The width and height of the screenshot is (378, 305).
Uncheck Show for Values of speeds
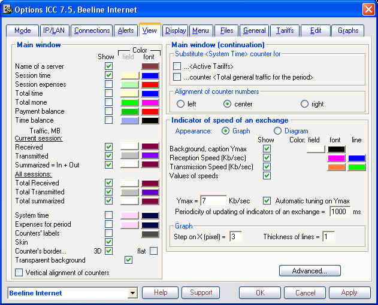pos(267,176)
